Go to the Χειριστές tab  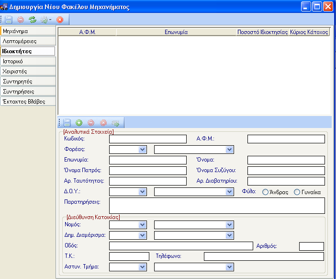[x=28, y=71]
